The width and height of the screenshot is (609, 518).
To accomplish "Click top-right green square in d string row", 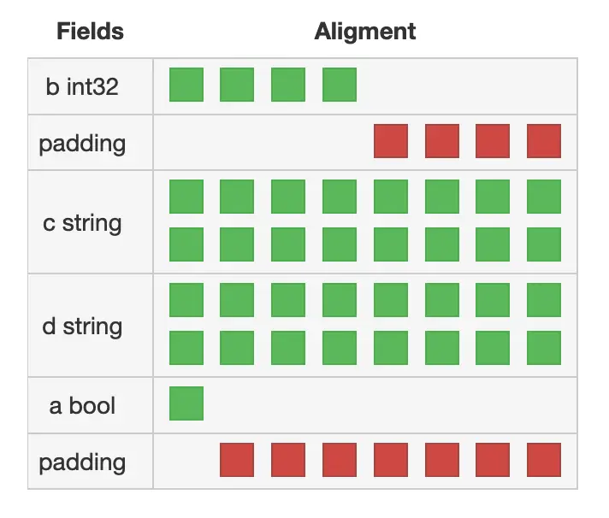I will click(x=544, y=300).
